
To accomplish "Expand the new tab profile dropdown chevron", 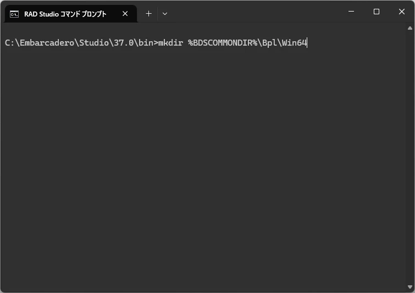I will [x=165, y=14].
